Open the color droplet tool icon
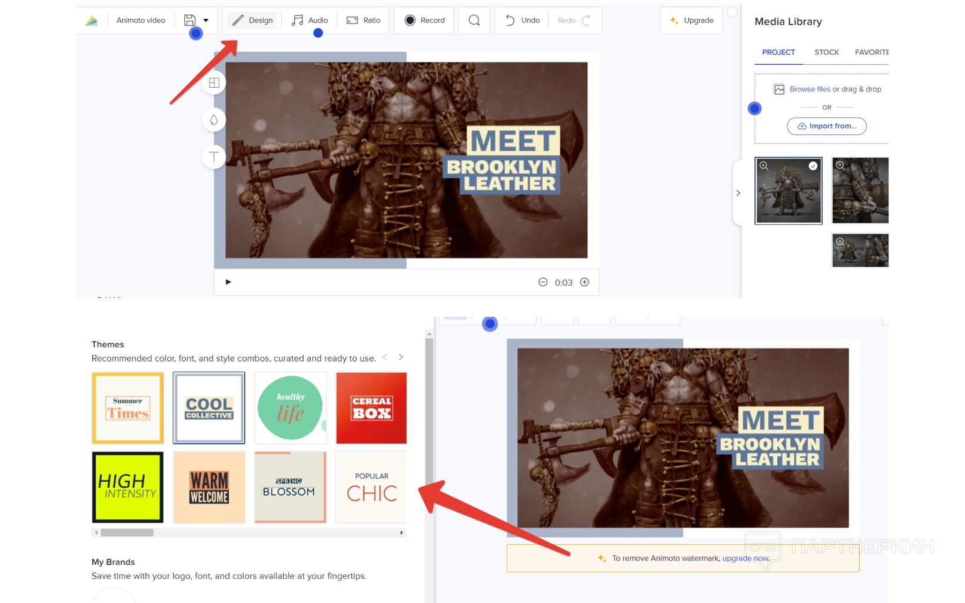 [x=214, y=120]
